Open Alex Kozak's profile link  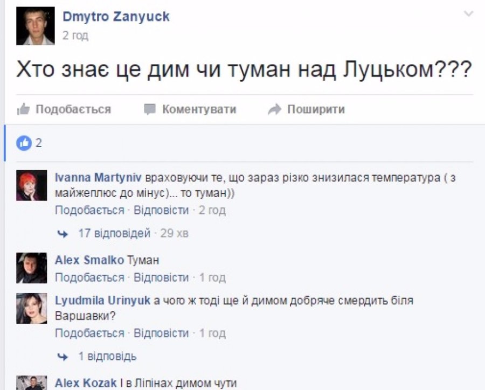pos(86,383)
